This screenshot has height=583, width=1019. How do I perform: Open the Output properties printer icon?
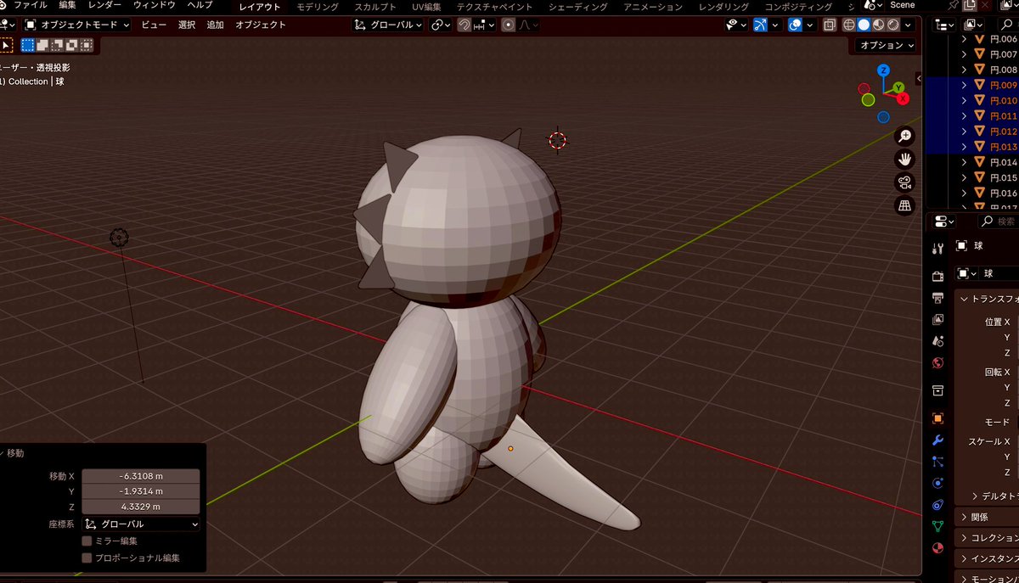click(x=937, y=298)
